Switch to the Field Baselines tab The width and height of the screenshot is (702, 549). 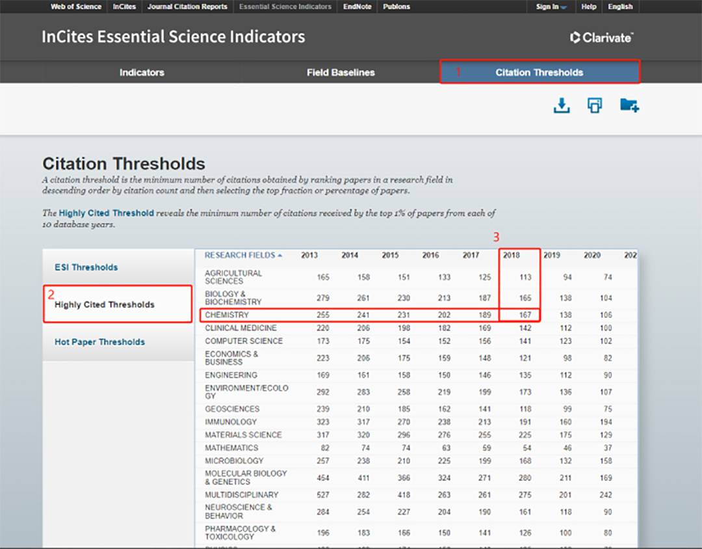(x=341, y=73)
